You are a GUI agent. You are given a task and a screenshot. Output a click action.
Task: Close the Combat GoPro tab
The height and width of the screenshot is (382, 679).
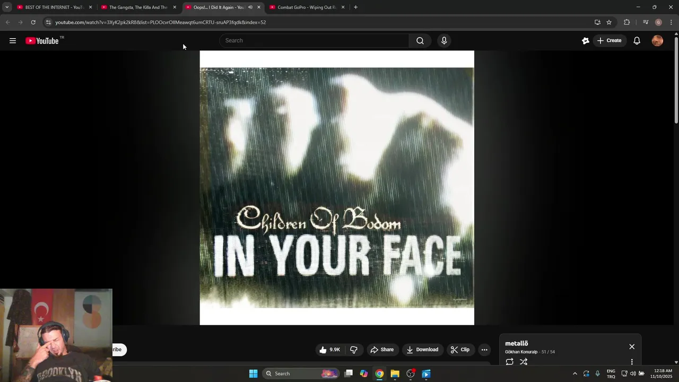343,7
